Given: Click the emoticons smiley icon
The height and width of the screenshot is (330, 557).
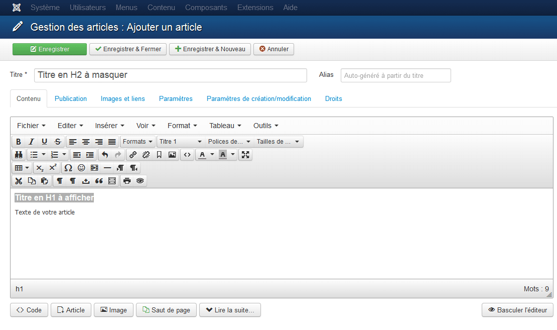Looking at the screenshot, I should 81,168.
